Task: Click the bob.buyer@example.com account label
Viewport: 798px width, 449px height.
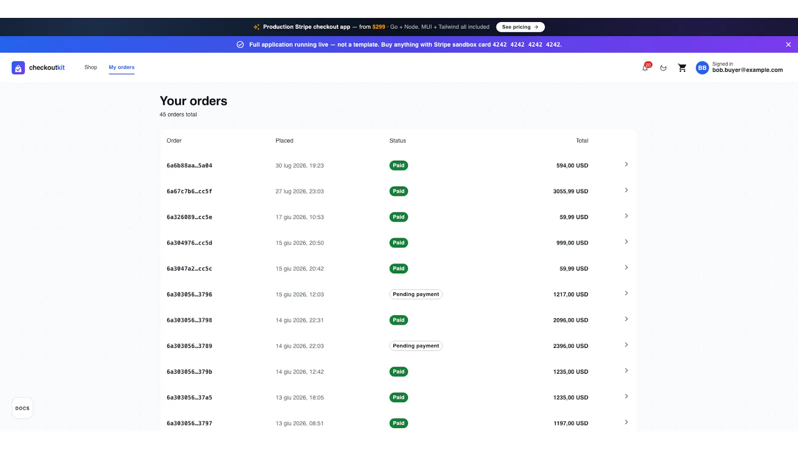Action: coord(747,70)
